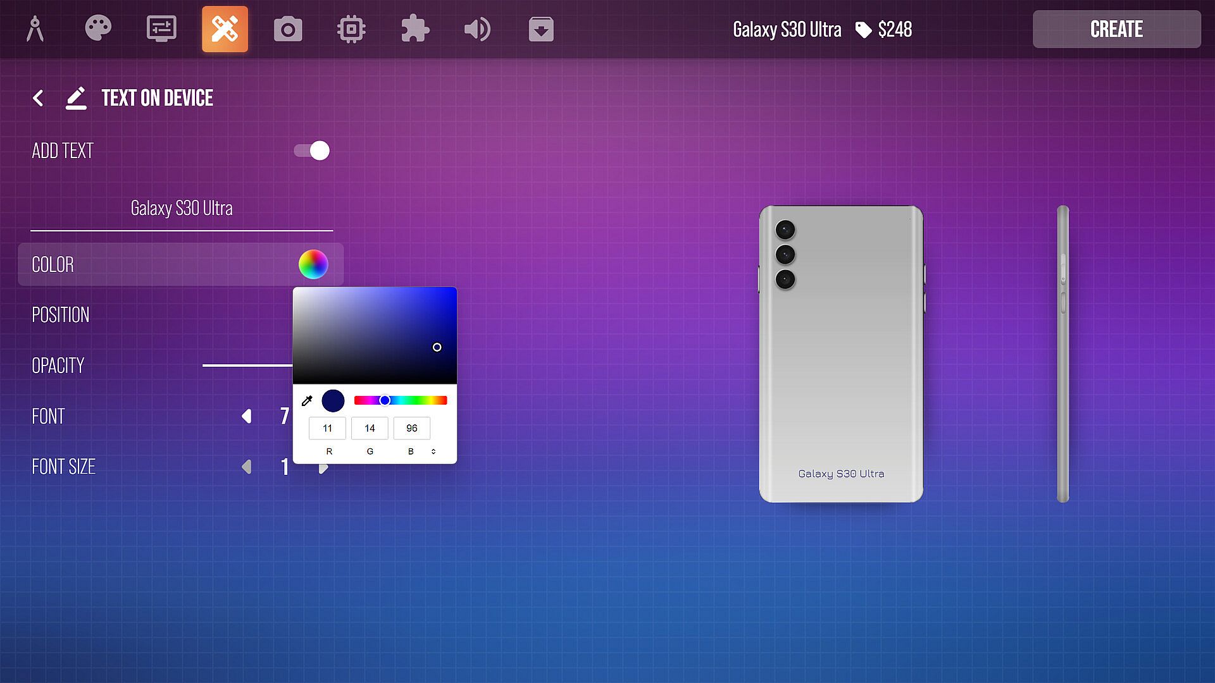This screenshot has width=1215, height=683.
Task: Open the color palette tab
Action: (x=98, y=29)
